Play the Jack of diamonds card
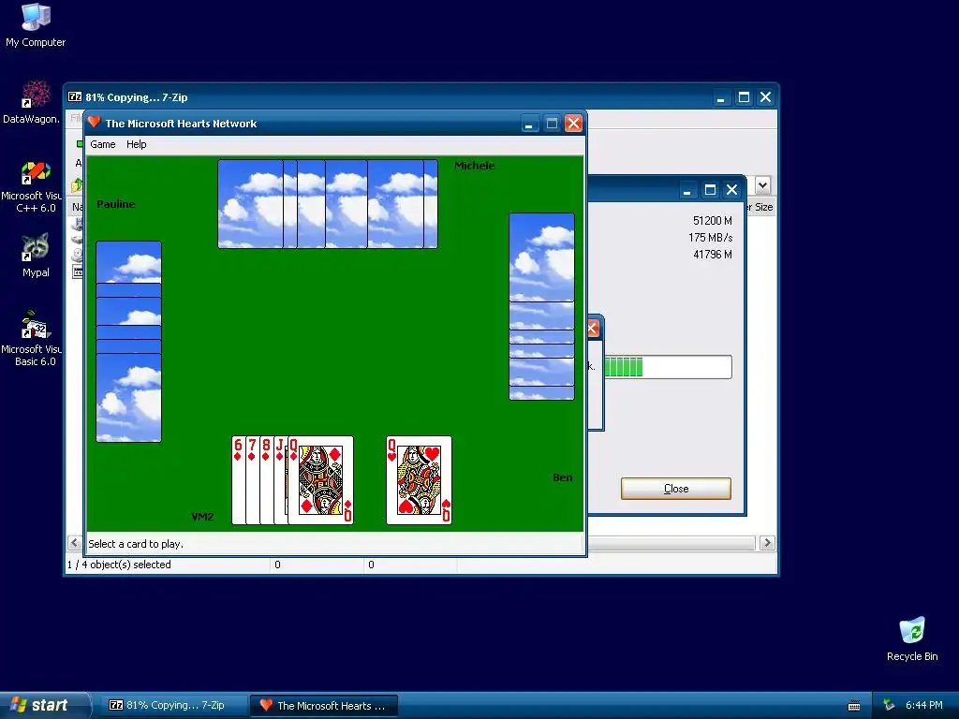959x719 pixels. tap(280, 480)
